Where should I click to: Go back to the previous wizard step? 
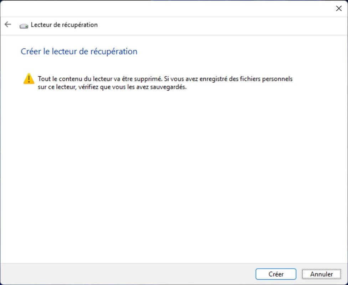[7, 25]
